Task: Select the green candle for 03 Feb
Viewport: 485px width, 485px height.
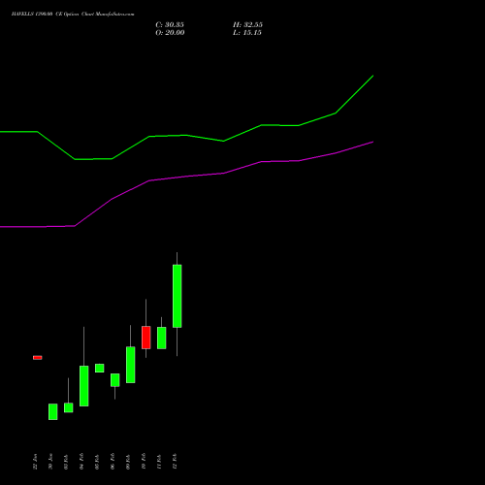Action: pyautogui.click(x=69, y=407)
